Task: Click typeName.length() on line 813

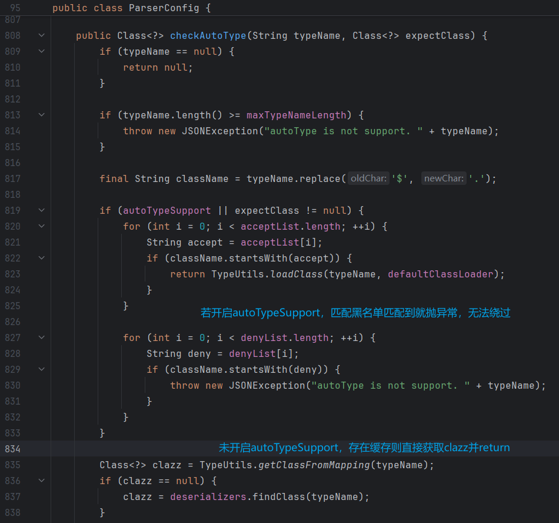Action: tap(172, 115)
